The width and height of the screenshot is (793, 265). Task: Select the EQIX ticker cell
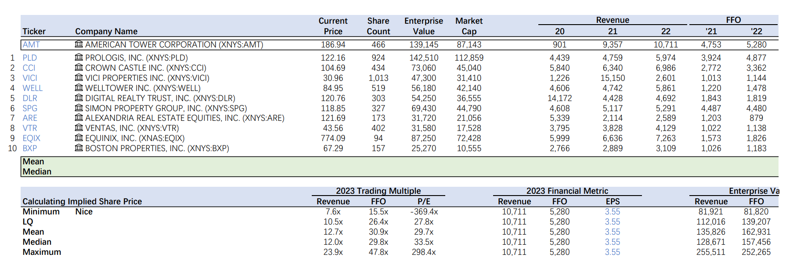tap(32, 138)
